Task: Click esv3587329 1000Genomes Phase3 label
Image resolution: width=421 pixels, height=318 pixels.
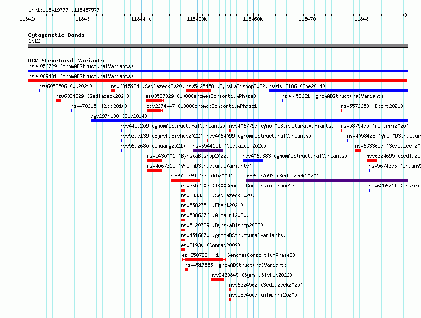Action: click(202, 96)
